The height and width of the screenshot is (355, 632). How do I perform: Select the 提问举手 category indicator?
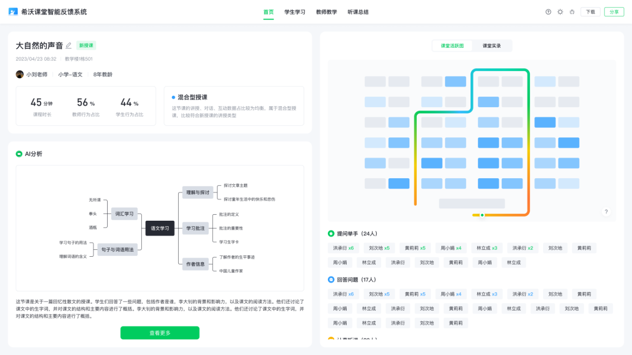331,234
